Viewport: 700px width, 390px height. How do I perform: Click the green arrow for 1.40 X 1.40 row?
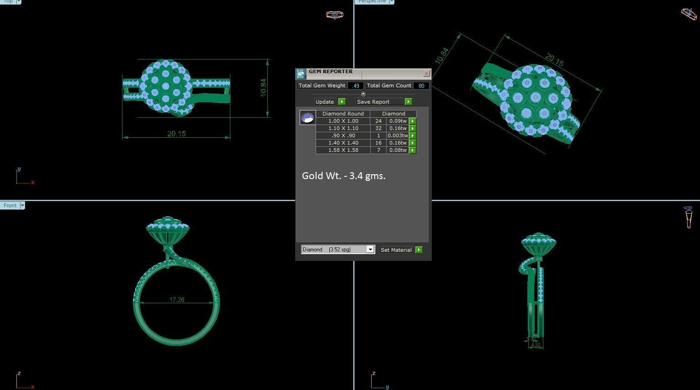pyautogui.click(x=413, y=143)
